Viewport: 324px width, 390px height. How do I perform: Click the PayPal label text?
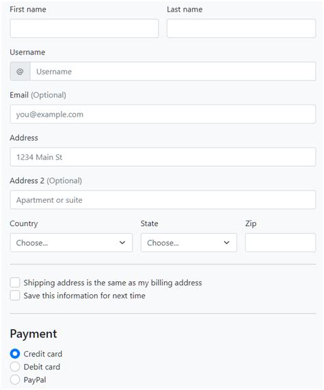coord(35,380)
